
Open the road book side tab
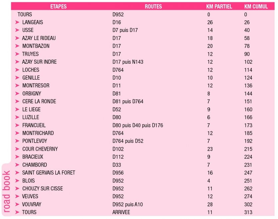pos(7,191)
